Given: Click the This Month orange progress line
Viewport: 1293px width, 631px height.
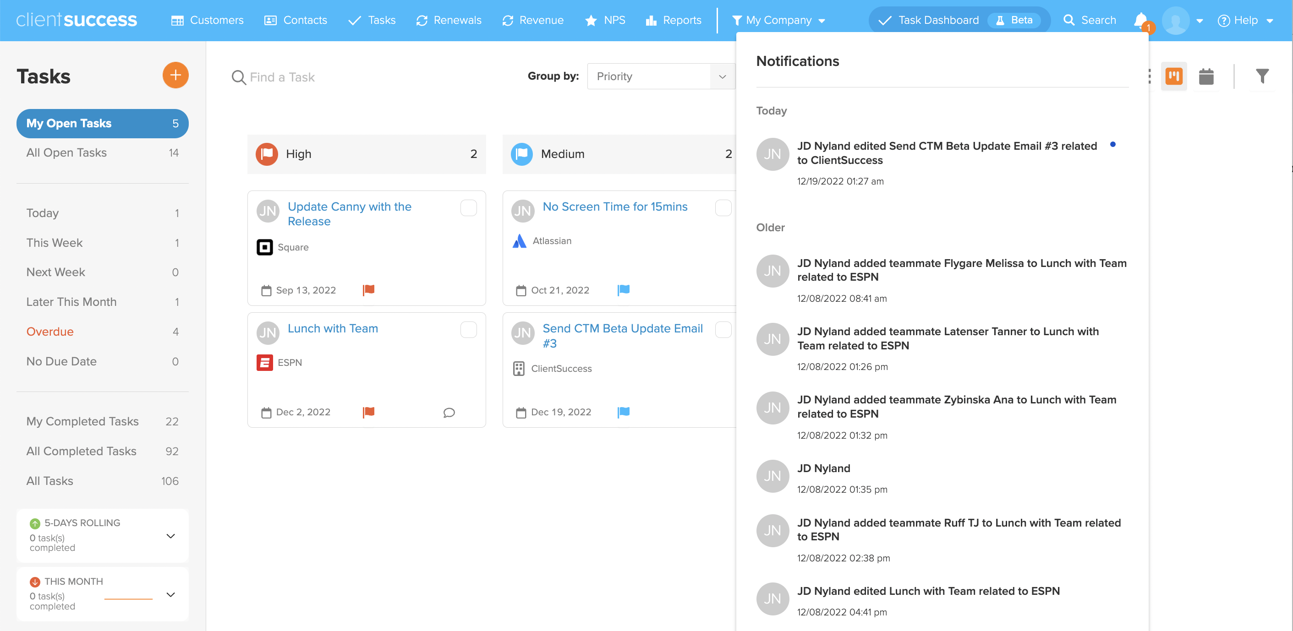Looking at the screenshot, I should point(128,599).
